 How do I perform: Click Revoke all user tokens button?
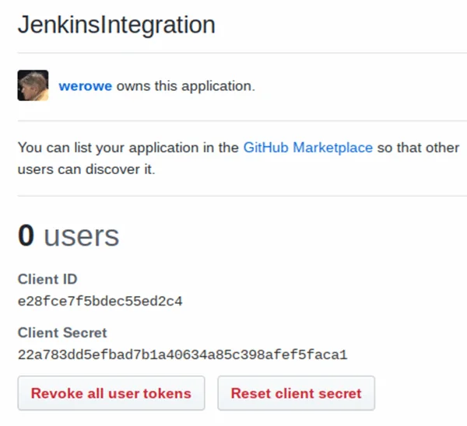click(x=111, y=393)
